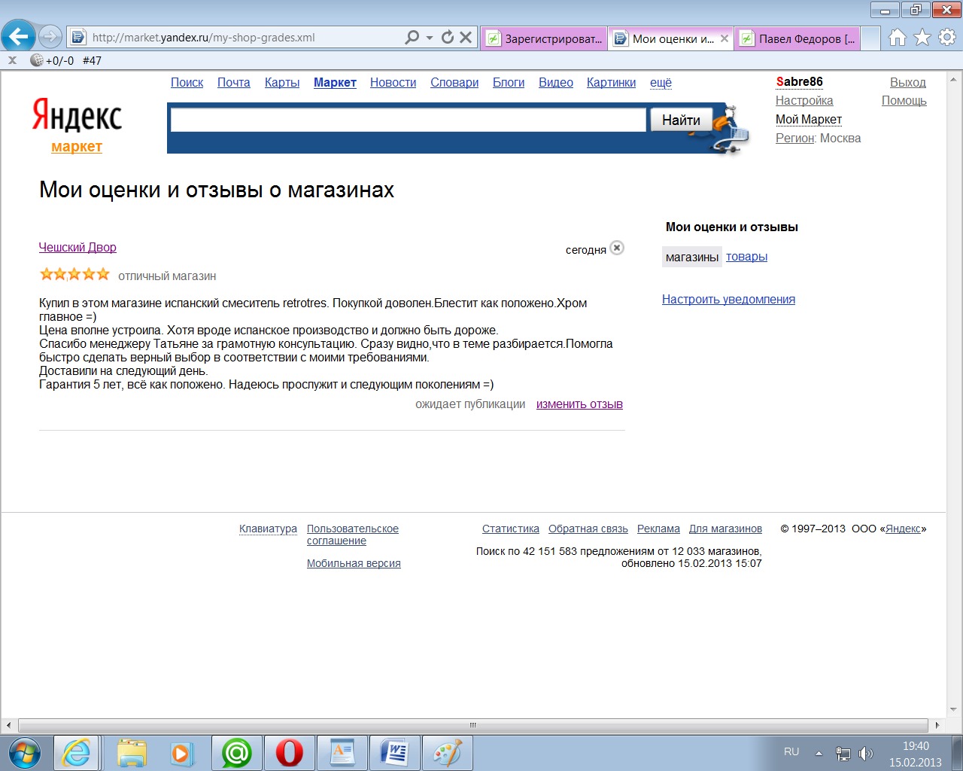Viewport: 963px width, 771px height.
Task: Close the toolbar with the small X
Action: 12,60
